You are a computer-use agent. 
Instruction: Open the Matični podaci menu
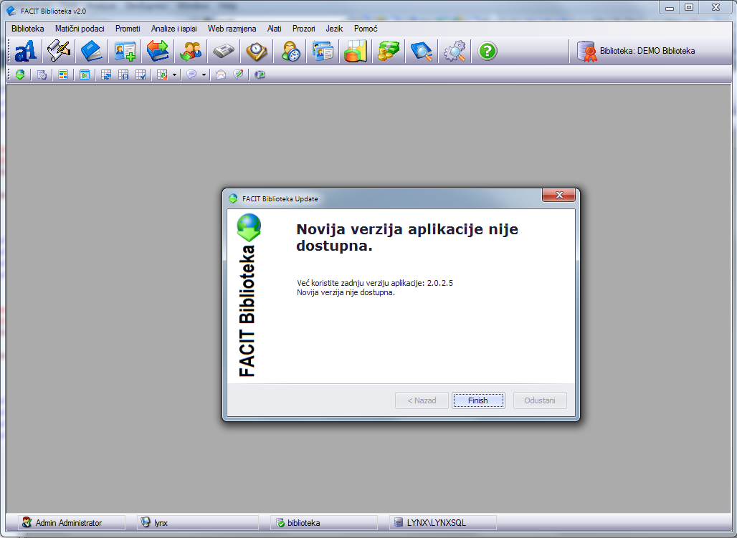(x=80, y=29)
